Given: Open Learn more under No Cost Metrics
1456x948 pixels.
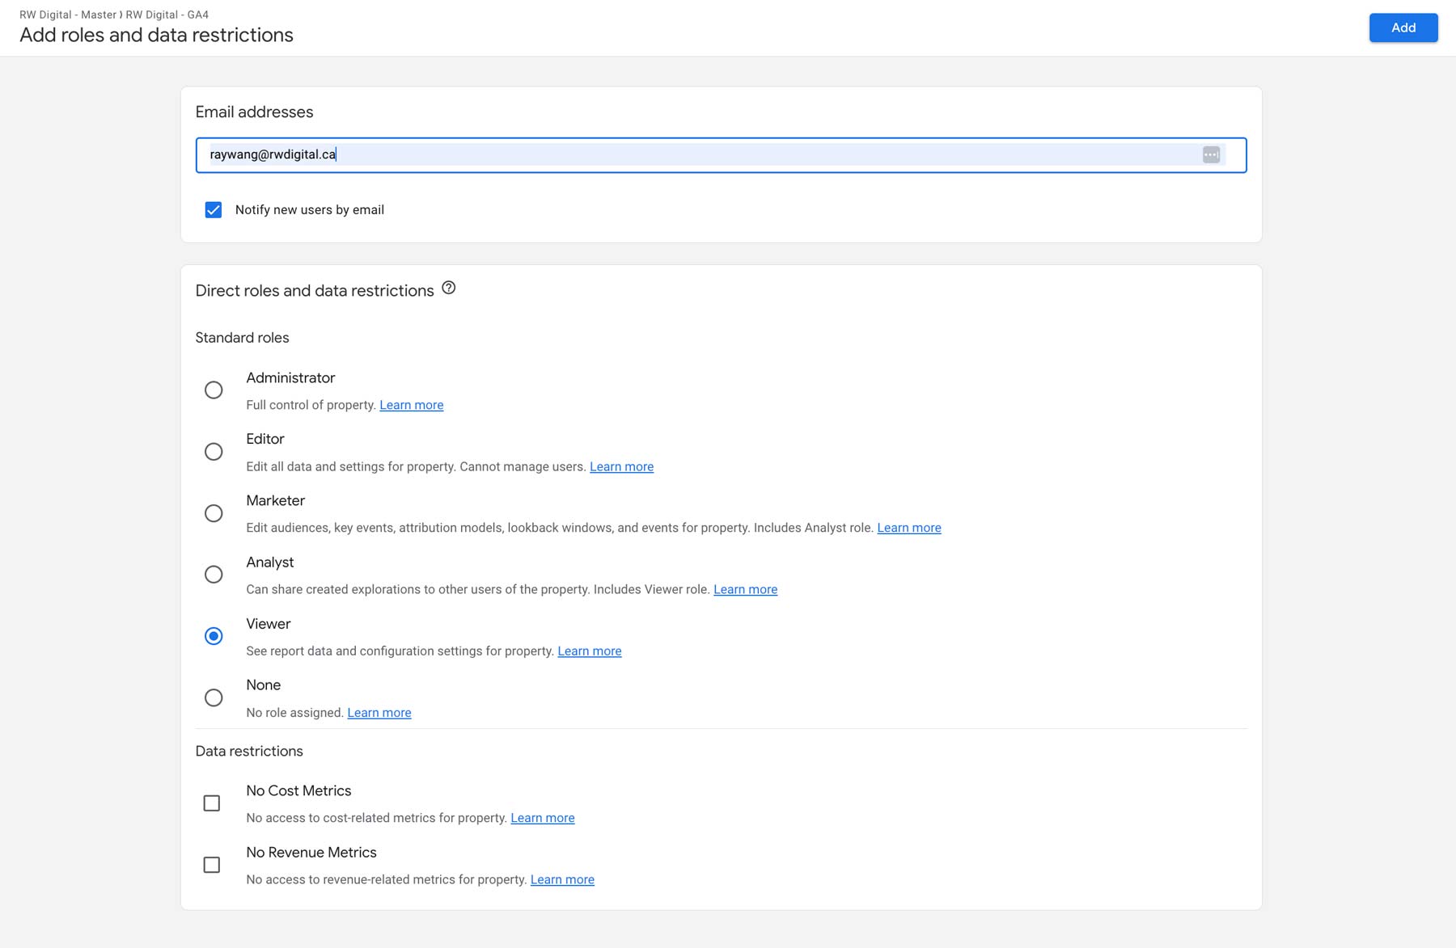Looking at the screenshot, I should coord(543,817).
